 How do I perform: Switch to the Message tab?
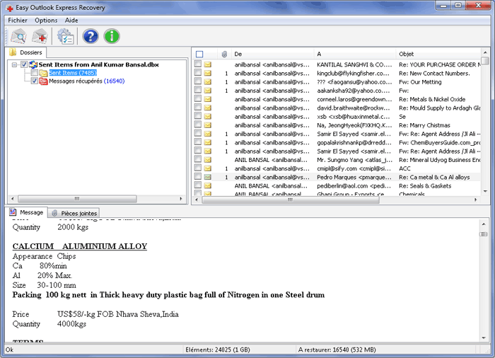coord(27,212)
